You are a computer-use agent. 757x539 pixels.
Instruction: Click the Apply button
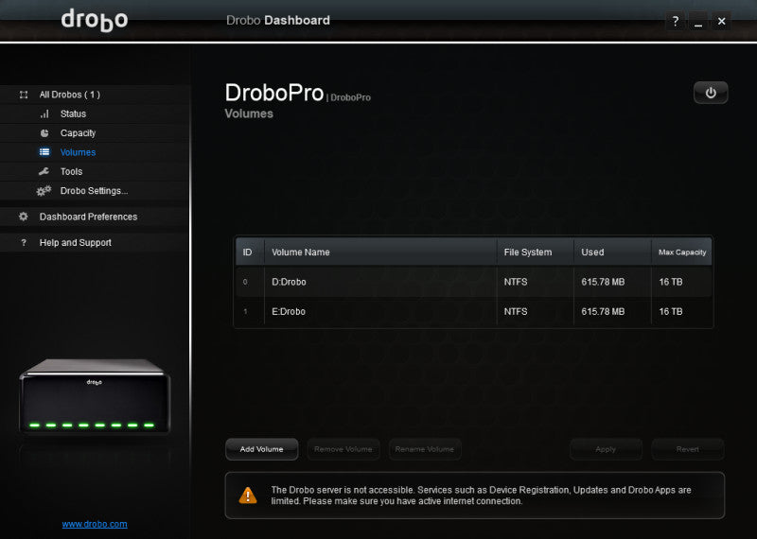[606, 449]
